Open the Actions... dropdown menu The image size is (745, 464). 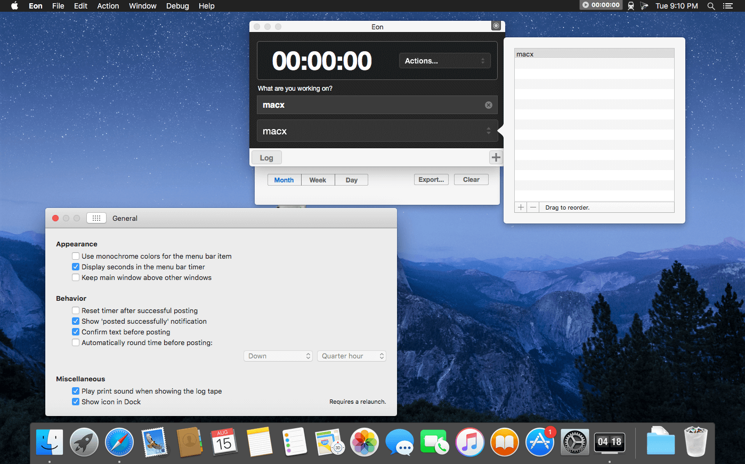(444, 61)
